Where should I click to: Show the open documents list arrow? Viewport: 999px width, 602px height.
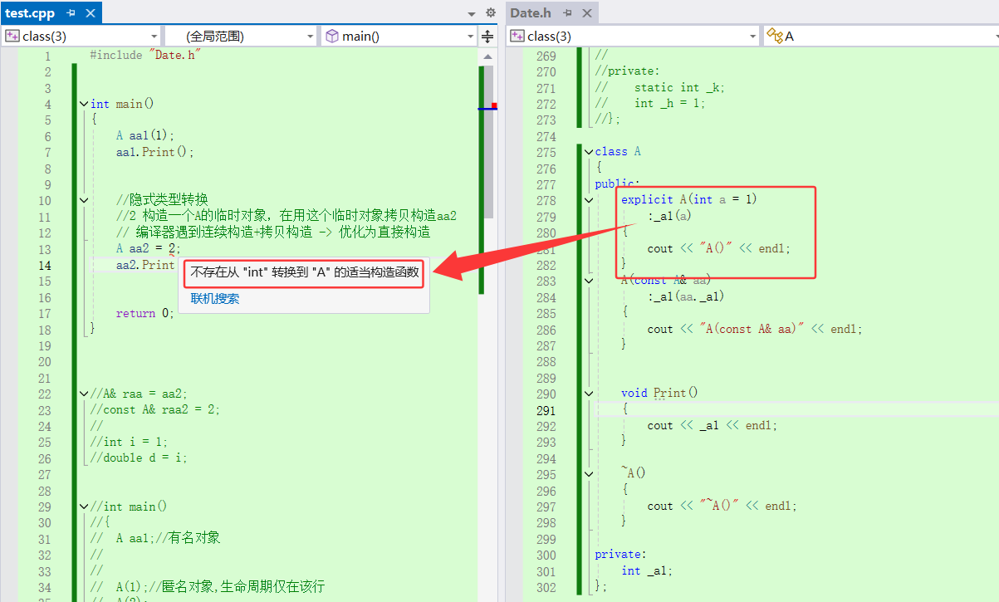coord(472,14)
